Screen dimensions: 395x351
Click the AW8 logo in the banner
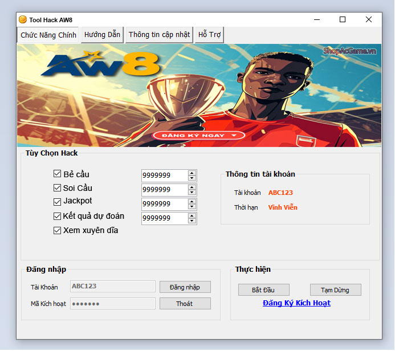[x=101, y=63]
